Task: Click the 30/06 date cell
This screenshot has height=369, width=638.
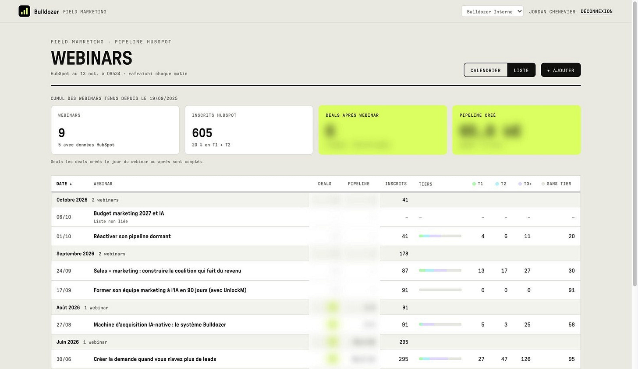Action: pyautogui.click(x=64, y=359)
